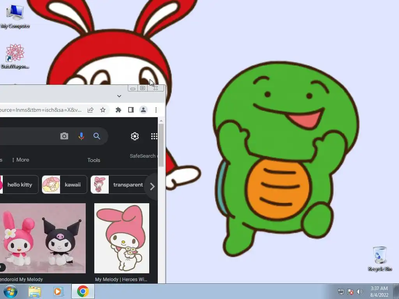Screen dimensions: 399x299
Task: Open Windows Explorer from taskbar
Action: tap(35, 292)
